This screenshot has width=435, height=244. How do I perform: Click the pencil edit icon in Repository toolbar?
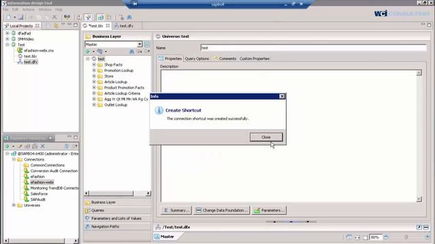[x=20, y=146]
